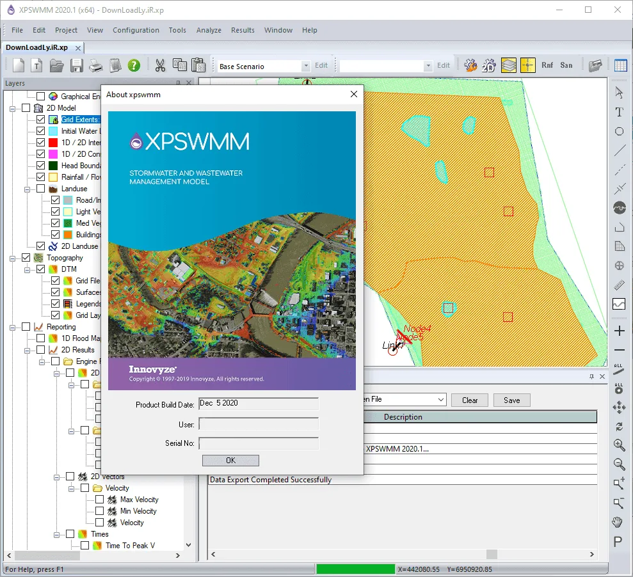Collapse the Reporting tree node

click(13, 328)
